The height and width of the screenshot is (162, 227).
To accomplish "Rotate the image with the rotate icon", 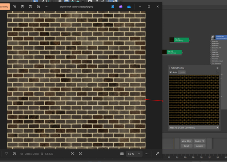I will (x=14, y=7).
